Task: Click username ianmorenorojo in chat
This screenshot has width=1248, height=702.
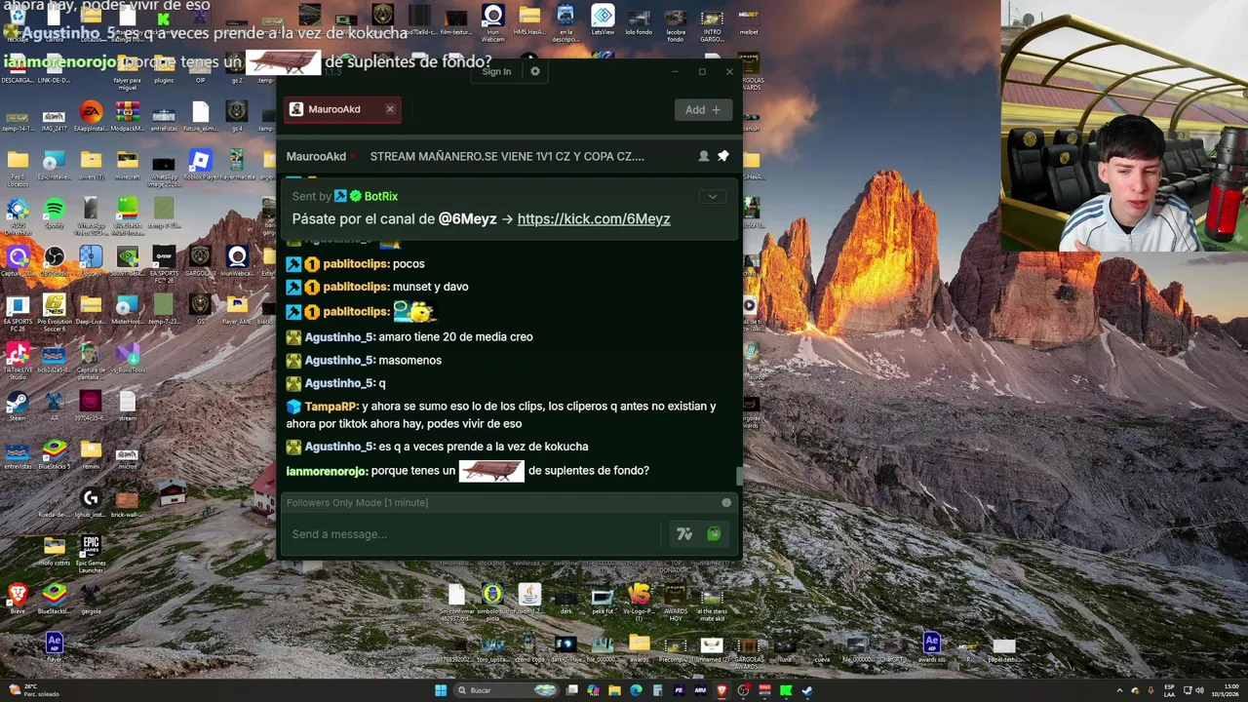Action: pos(327,471)
